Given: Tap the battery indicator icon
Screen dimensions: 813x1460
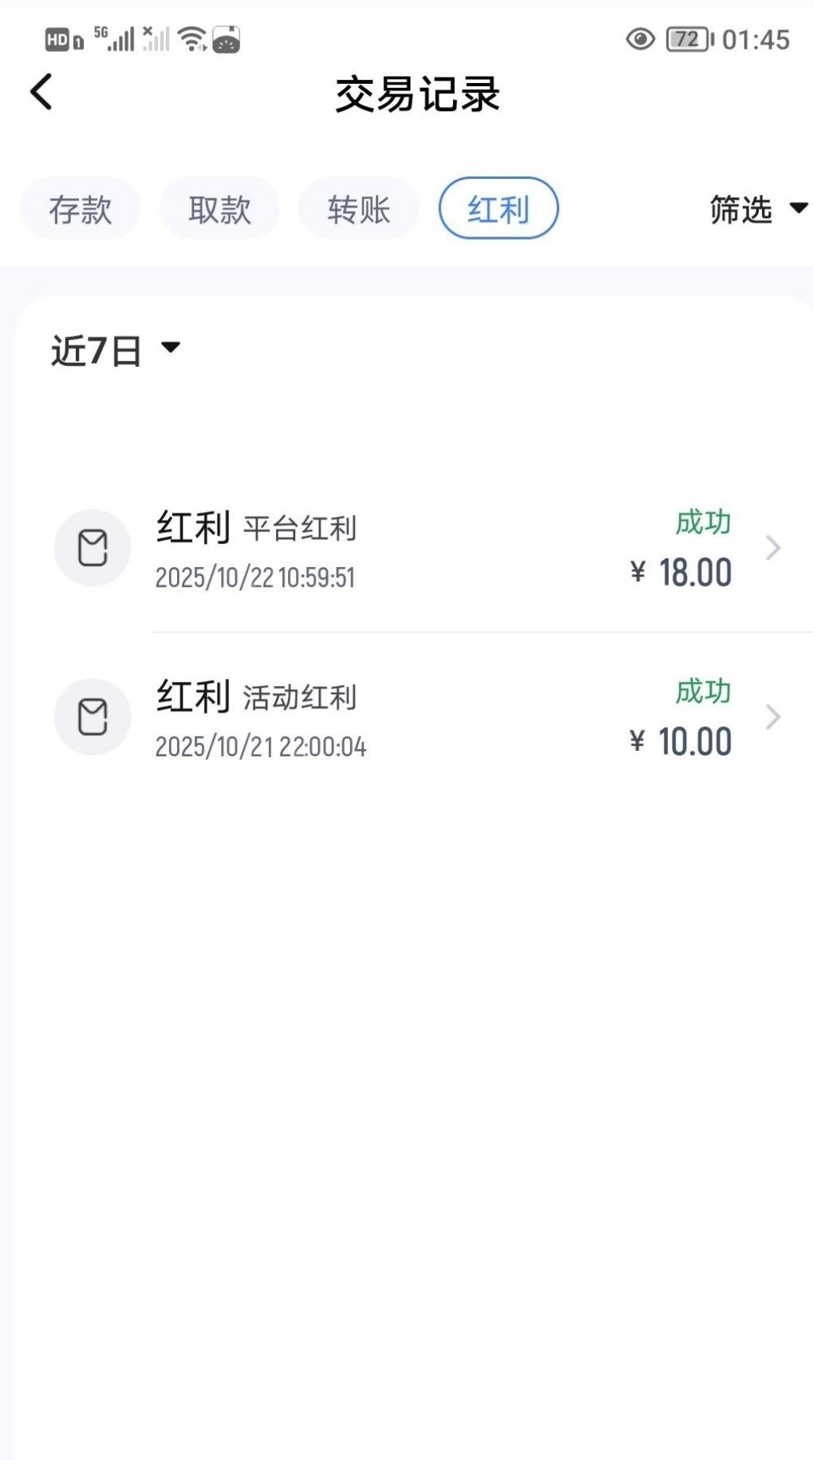Looking at the screenshot, I should (x=689, y=39).
